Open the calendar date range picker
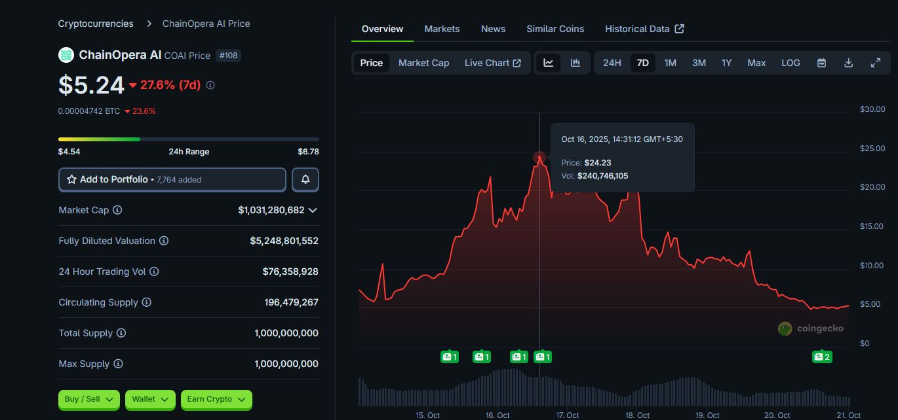898x420 pixels. (x=821, y=63)
